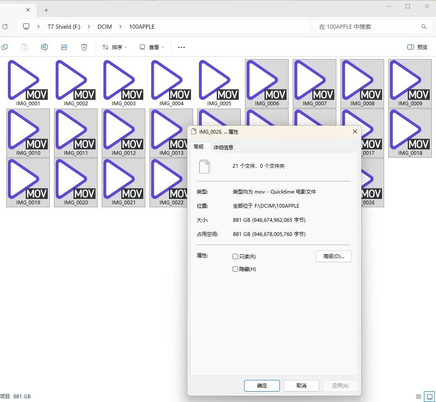Click the refresh icon beside the address bar
436x402 pixels.
point(5,27)
